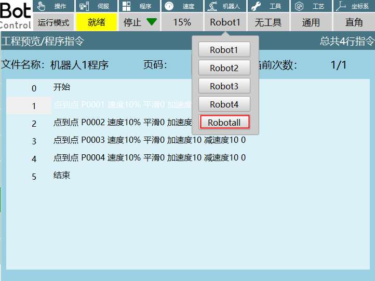The width and height of the screenshot is (375, 281).
Task: Click the 工艺 hexagon icon
Action: click(299, 6)
